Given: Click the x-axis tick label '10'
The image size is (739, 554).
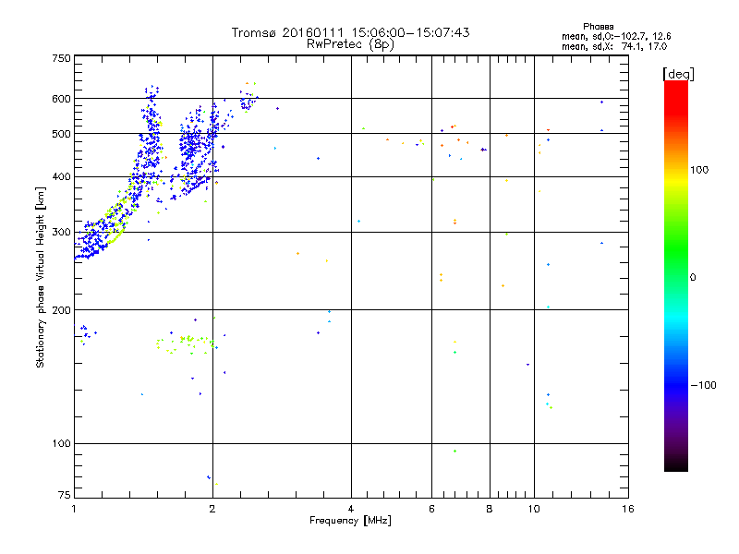Looking at the screenshot, I should click(534, 509).
